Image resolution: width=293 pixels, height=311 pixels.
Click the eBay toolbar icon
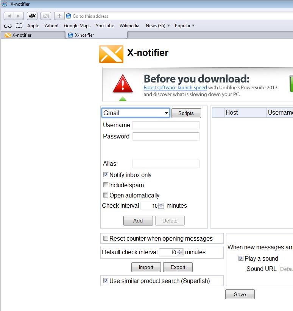tap(32, 16)
